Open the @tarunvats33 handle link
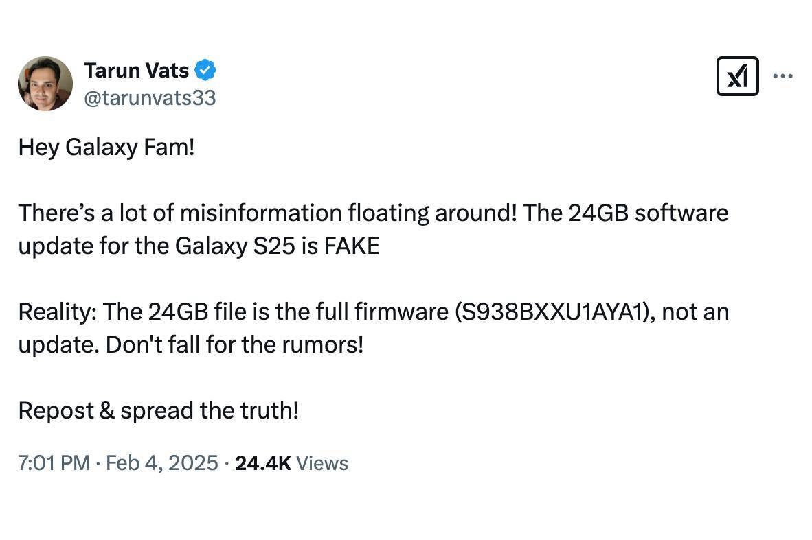The image size is (812, 540). (150, 98)
